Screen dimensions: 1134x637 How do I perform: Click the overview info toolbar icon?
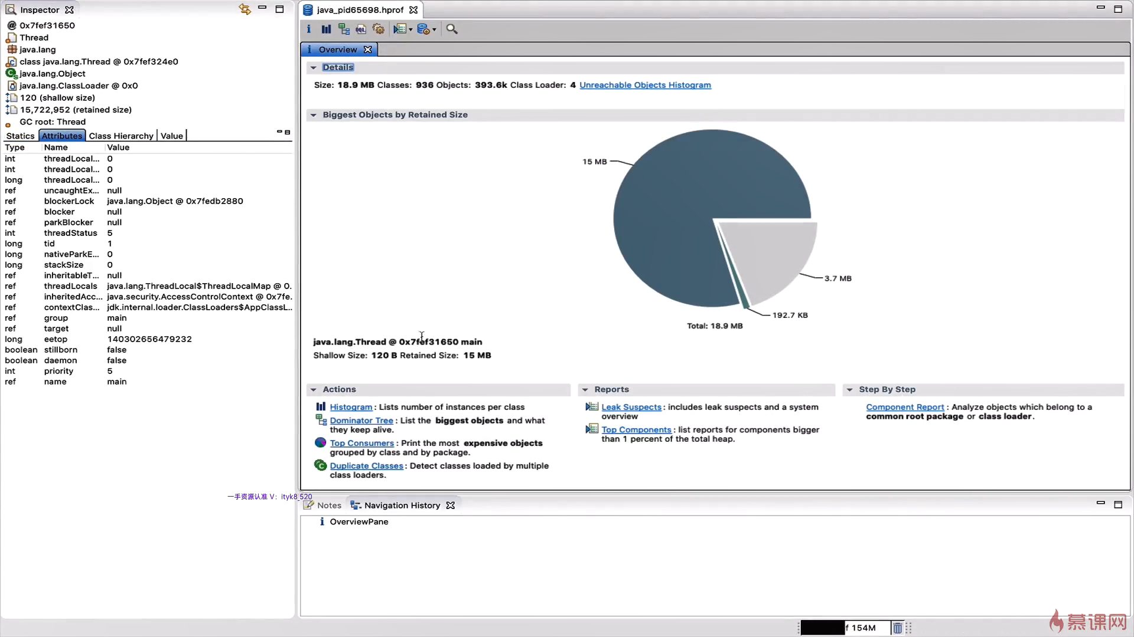(x=308, y=29)
